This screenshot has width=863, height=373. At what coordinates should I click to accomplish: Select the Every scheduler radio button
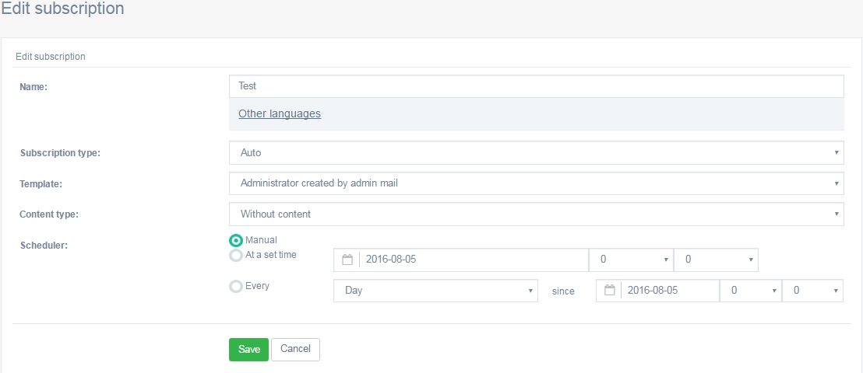(235, 286)
